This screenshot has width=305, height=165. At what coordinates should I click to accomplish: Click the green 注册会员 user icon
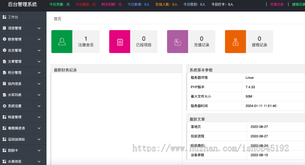click(62, 41)
